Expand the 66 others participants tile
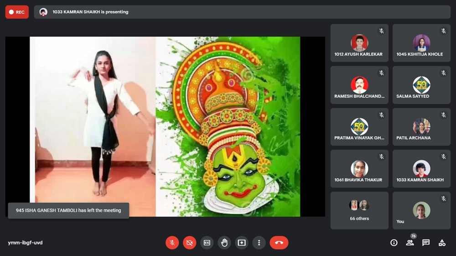Image resolution: width=456 pixels, height=256 pixels. coord(359,210)
